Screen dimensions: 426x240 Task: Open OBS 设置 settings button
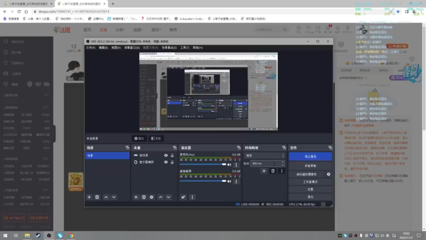310,189
